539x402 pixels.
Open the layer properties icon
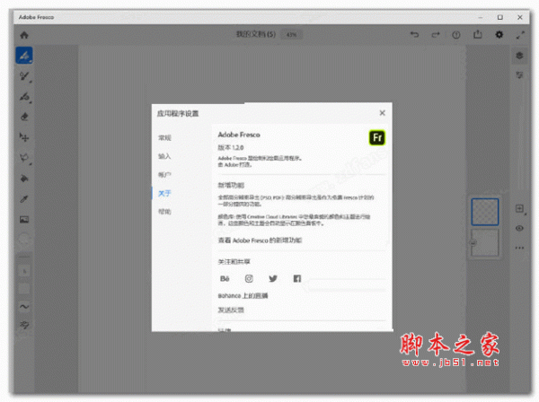(x=519, y=74)
